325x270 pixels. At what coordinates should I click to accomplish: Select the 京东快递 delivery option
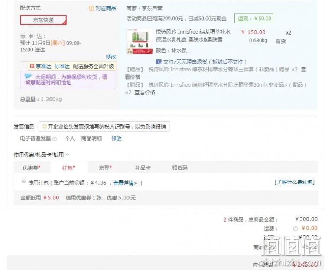(43, 20)
